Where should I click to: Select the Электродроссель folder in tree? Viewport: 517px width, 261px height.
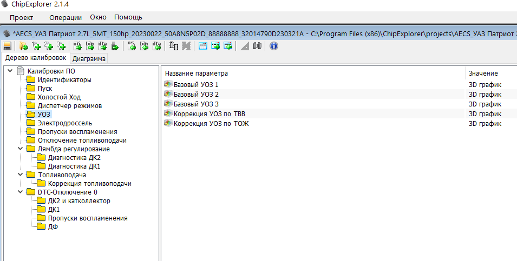tap(64, 123)
